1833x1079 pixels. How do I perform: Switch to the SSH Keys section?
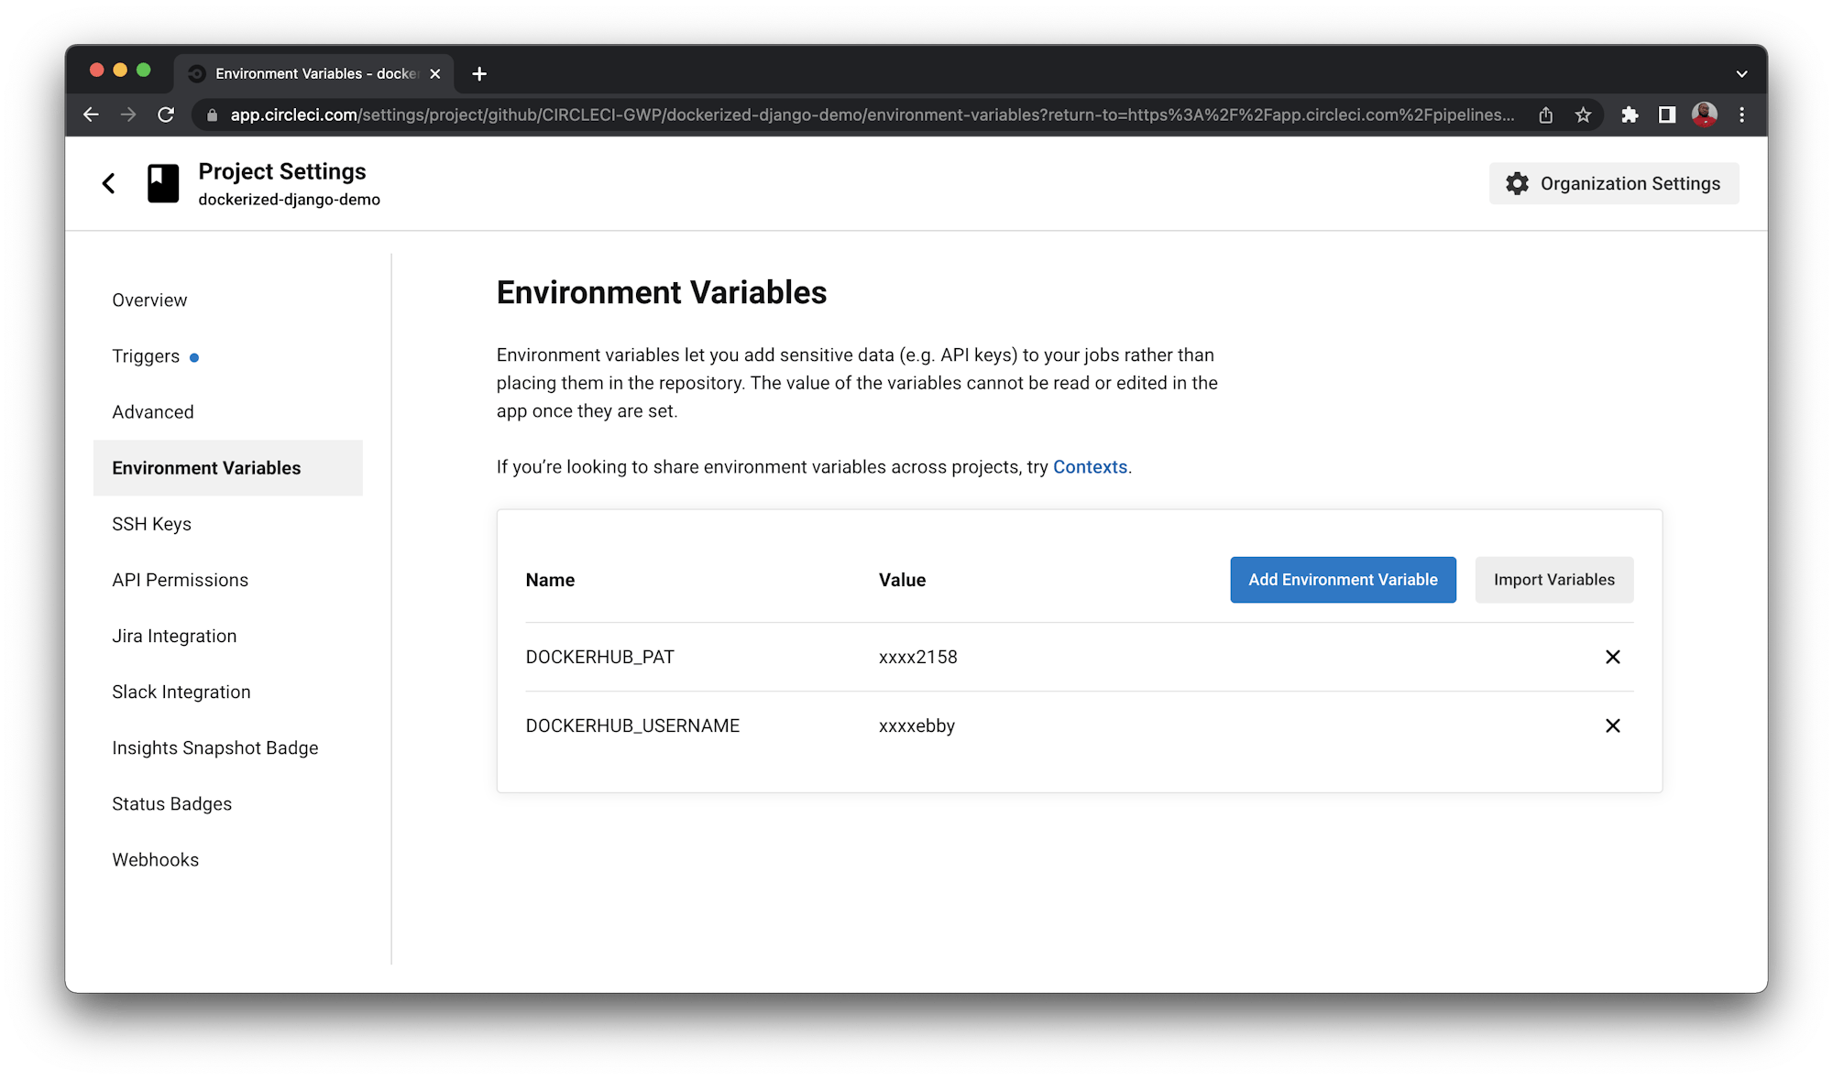tap(151, 523)
